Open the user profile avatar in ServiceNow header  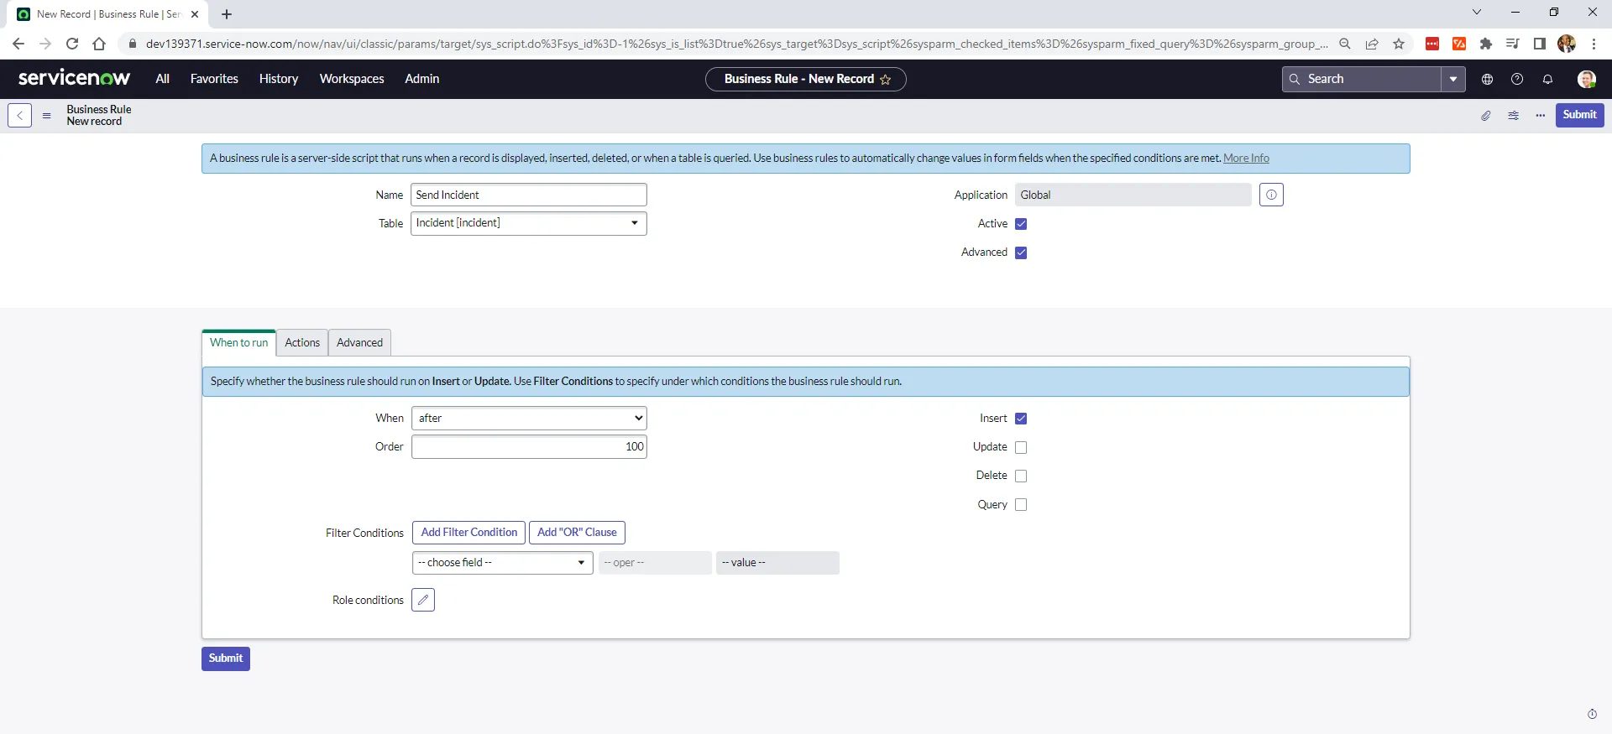pos(1586,79)
